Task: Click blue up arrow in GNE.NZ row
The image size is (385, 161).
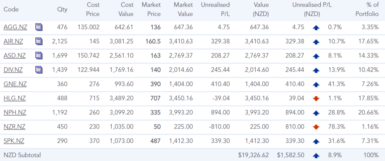Action: 316,84
